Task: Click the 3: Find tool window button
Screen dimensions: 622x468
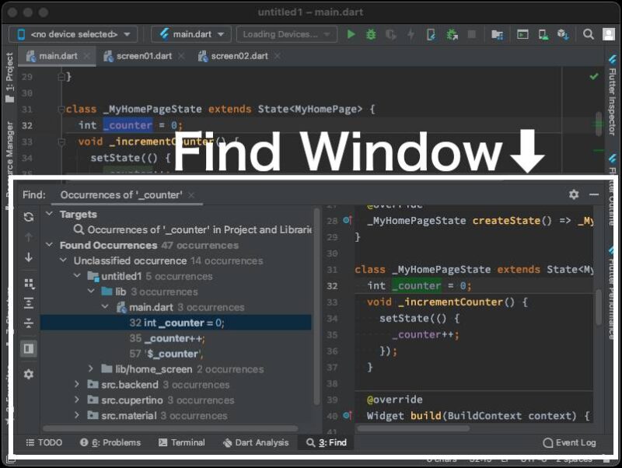Action: (326, 442)
